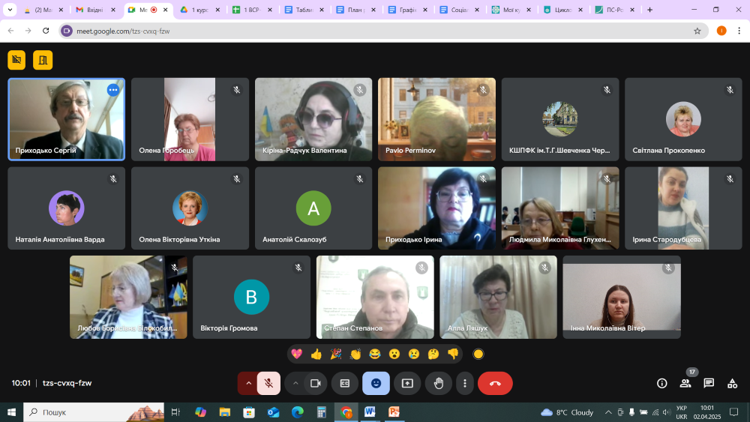
Task: Click clock showing 10:01 02.04.2025
Action: tap(707, 412)
